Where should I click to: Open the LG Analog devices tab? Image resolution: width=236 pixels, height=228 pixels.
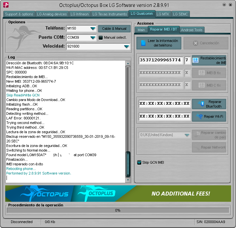pos(52,14)
